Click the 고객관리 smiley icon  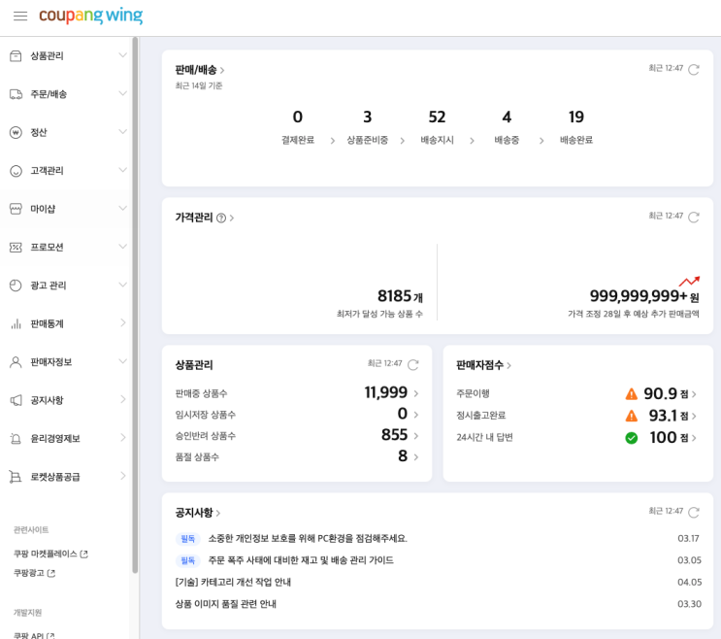(16, 171)
